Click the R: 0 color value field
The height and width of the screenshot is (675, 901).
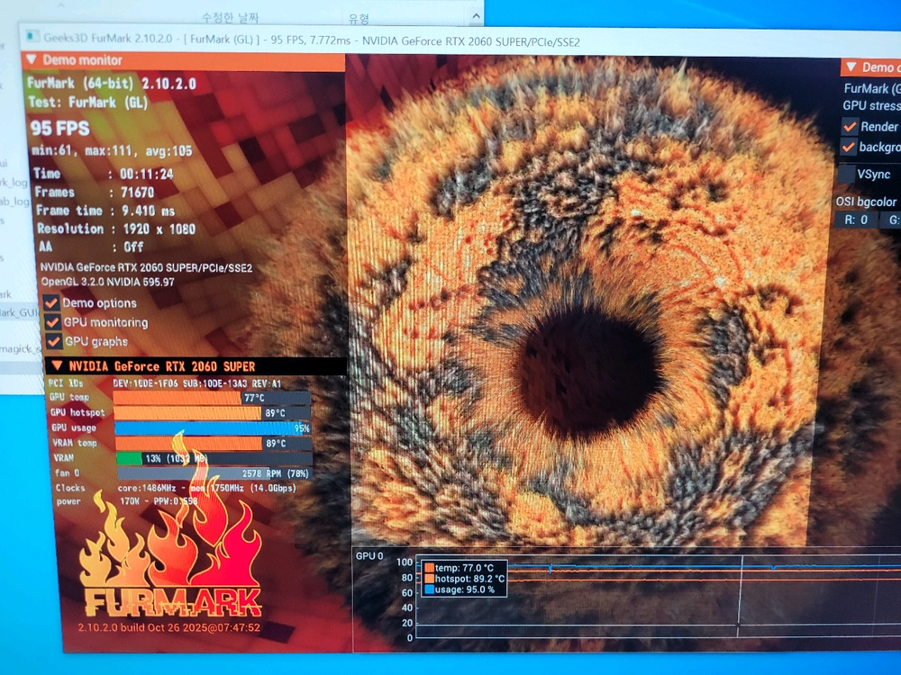[857, 220]
